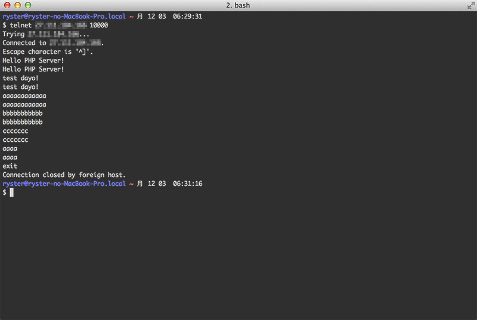477x320 pixels.
Task: Click the top prompt hostname 'ryster@ryster-no-MacBook-Pro.local'
Action: [64, 17]
